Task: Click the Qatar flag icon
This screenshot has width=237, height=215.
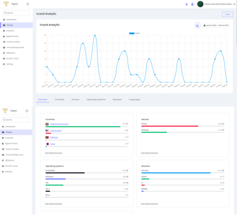Action: [47, 144]
